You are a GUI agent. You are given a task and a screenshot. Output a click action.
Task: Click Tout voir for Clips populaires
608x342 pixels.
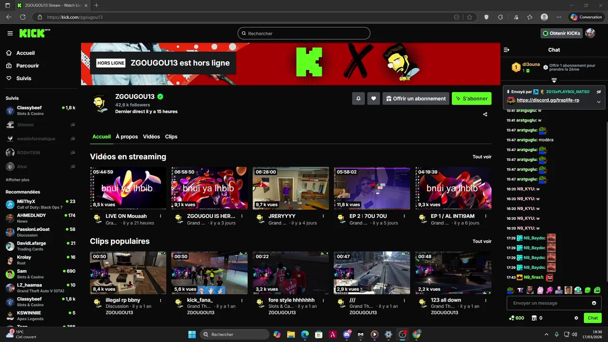(x=482, y=241)
